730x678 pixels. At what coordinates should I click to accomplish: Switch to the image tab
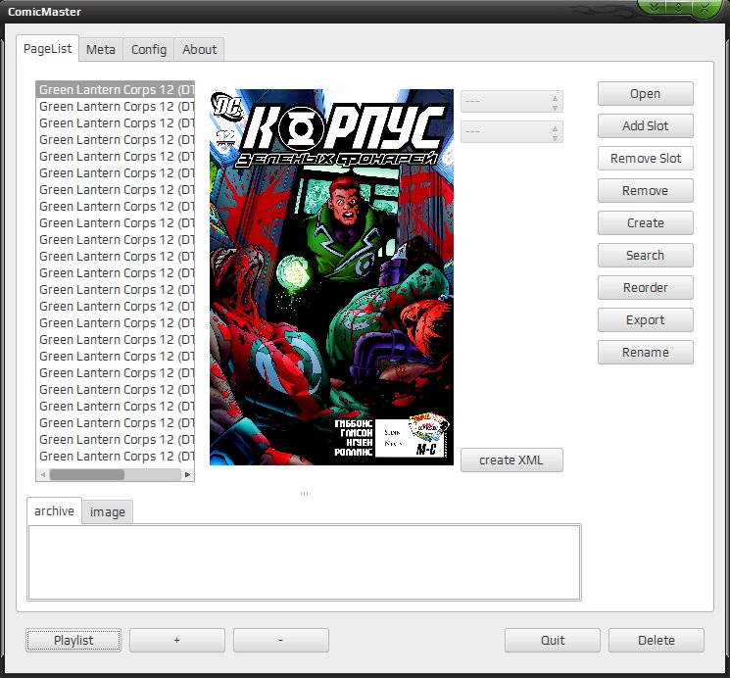point(108,511)
